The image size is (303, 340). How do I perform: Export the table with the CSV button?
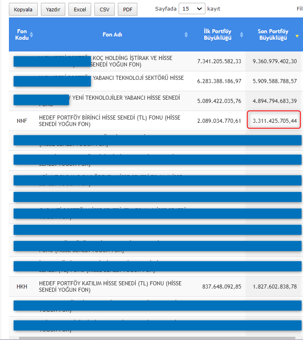coord(105,9)
